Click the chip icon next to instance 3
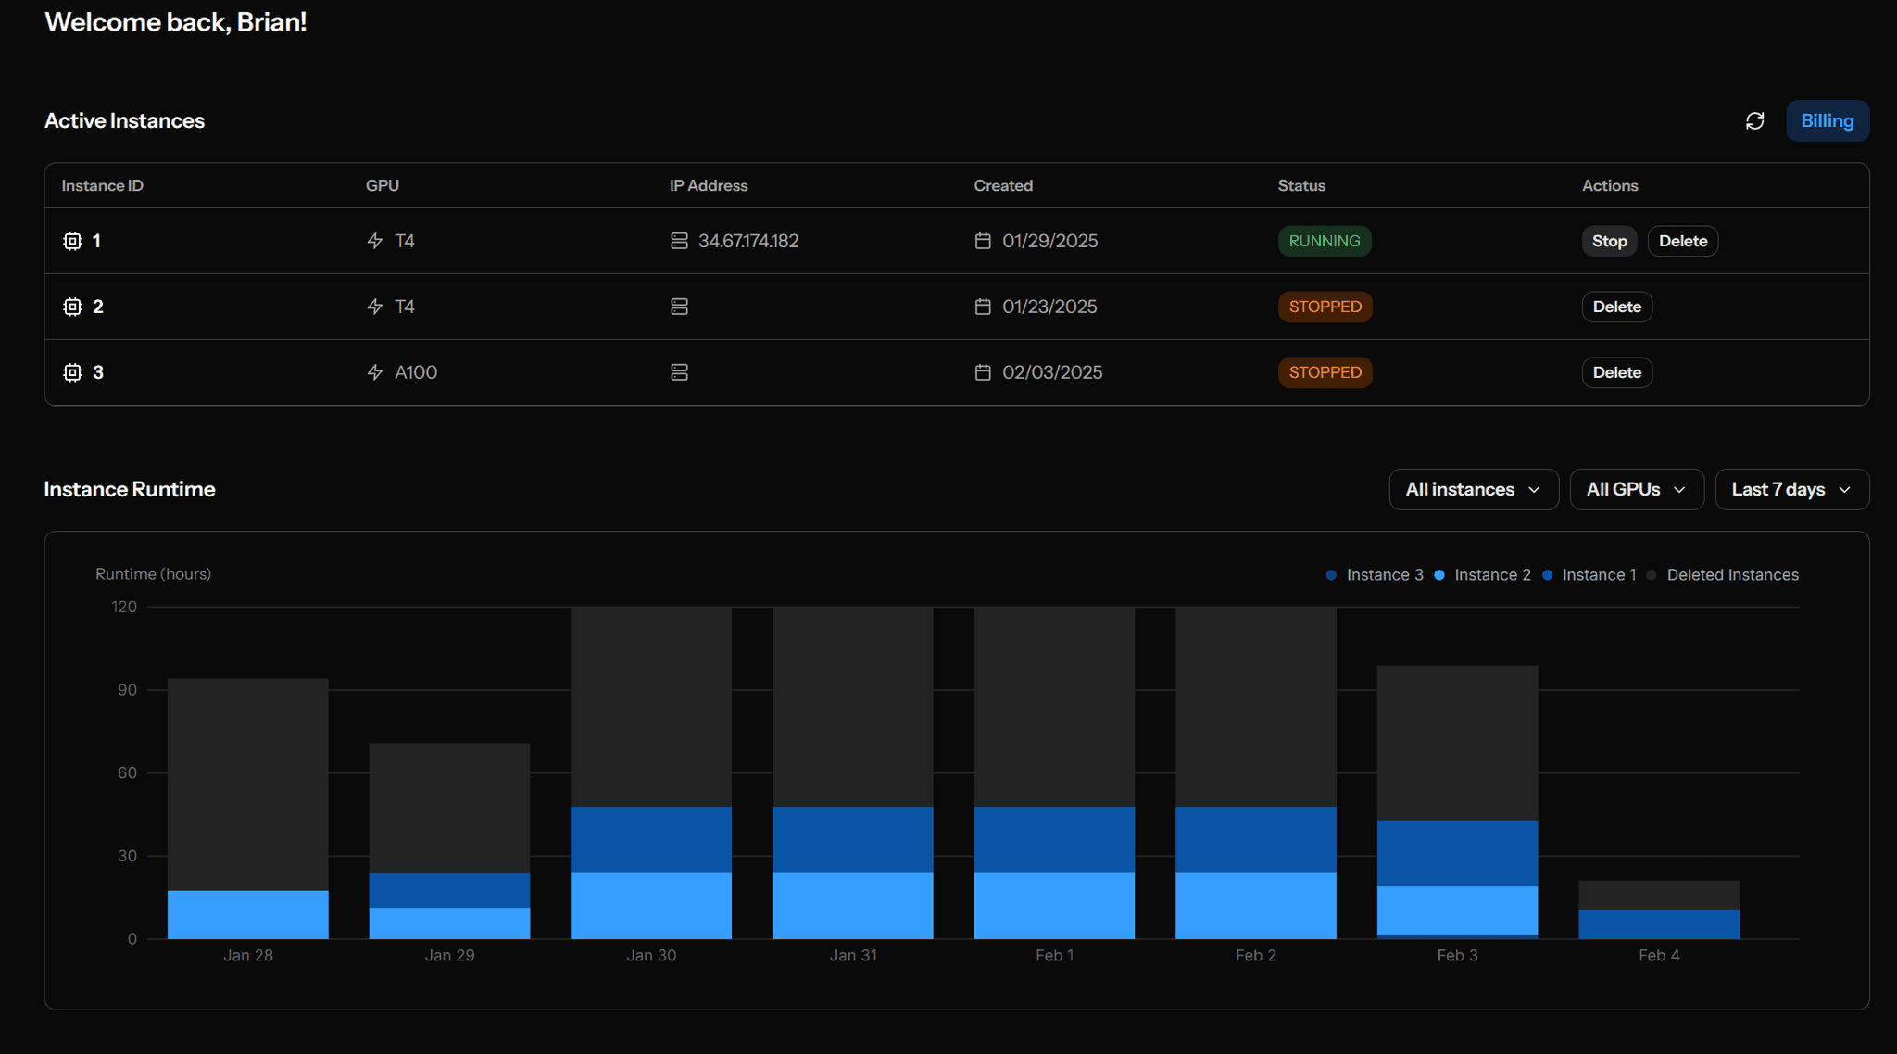This screenshot has width=1897, height=1054. [72, 372]
